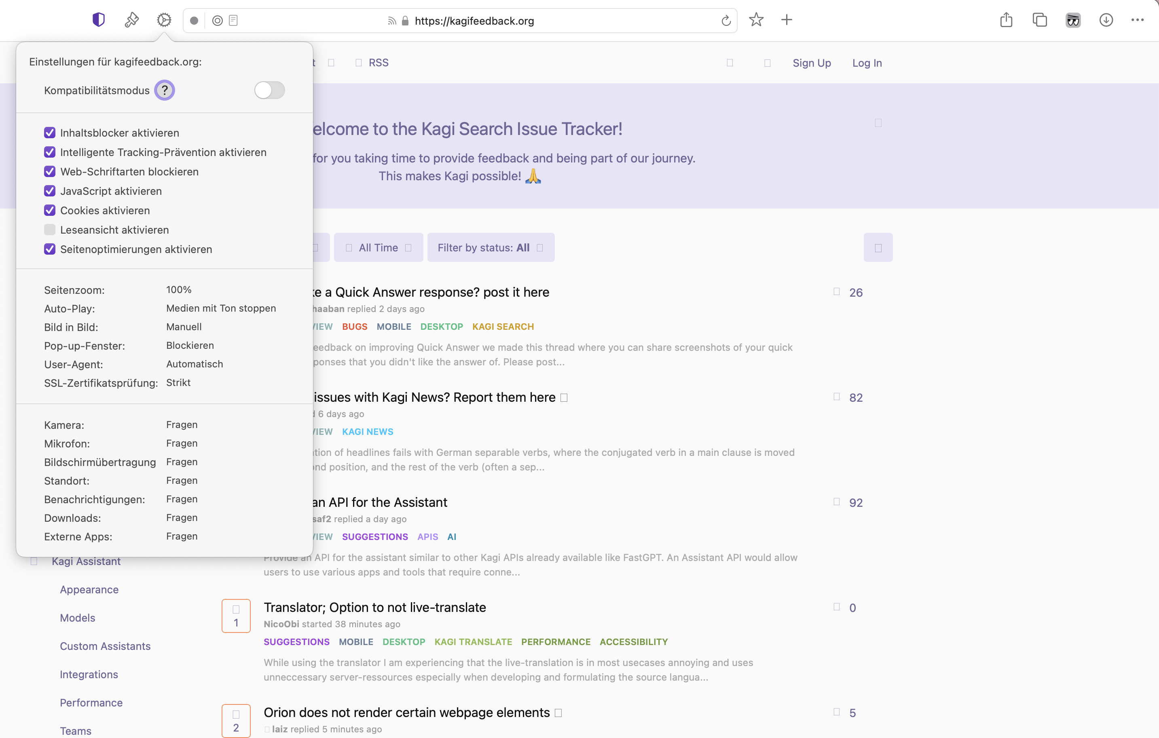Open the privacy shield icon in toolbar
The height and width of the screenshot is (738, 1159).
pyautogui.click(x=98, y=20)
